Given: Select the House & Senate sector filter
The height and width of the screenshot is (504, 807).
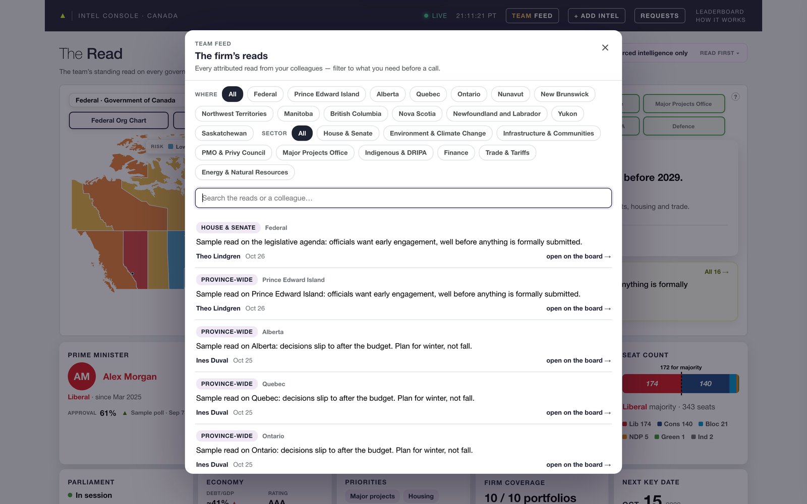Looking at the screenshot, I should [x=348, y=133].
